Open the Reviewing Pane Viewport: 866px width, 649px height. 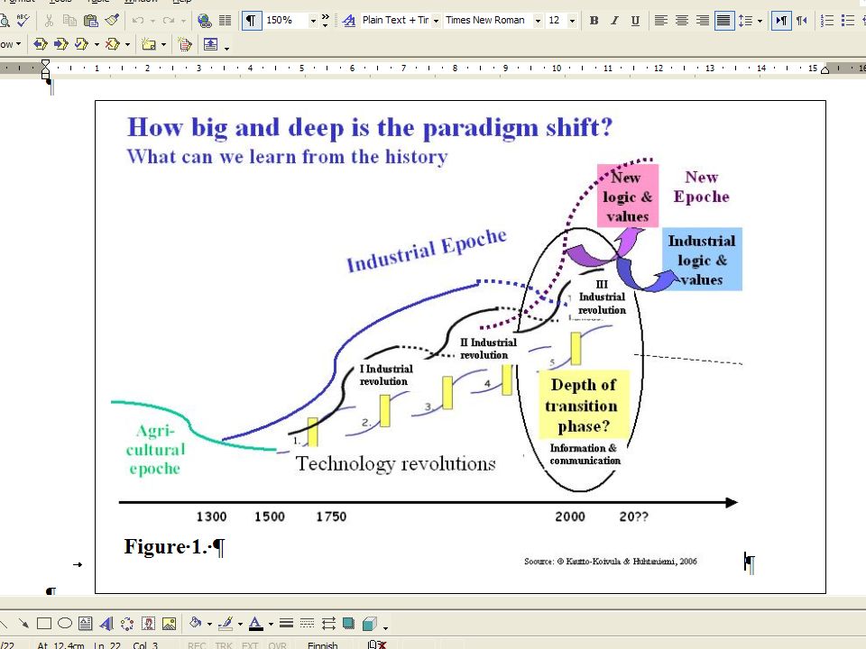click(x=210, y=44)
